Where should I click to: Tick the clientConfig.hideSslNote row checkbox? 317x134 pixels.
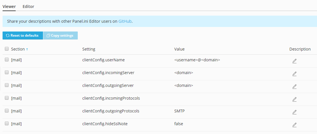coord(7,123)
